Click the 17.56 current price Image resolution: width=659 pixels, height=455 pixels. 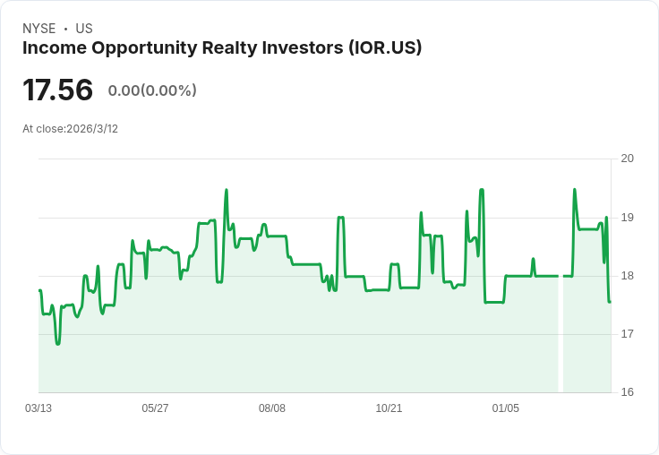[57, 90]
